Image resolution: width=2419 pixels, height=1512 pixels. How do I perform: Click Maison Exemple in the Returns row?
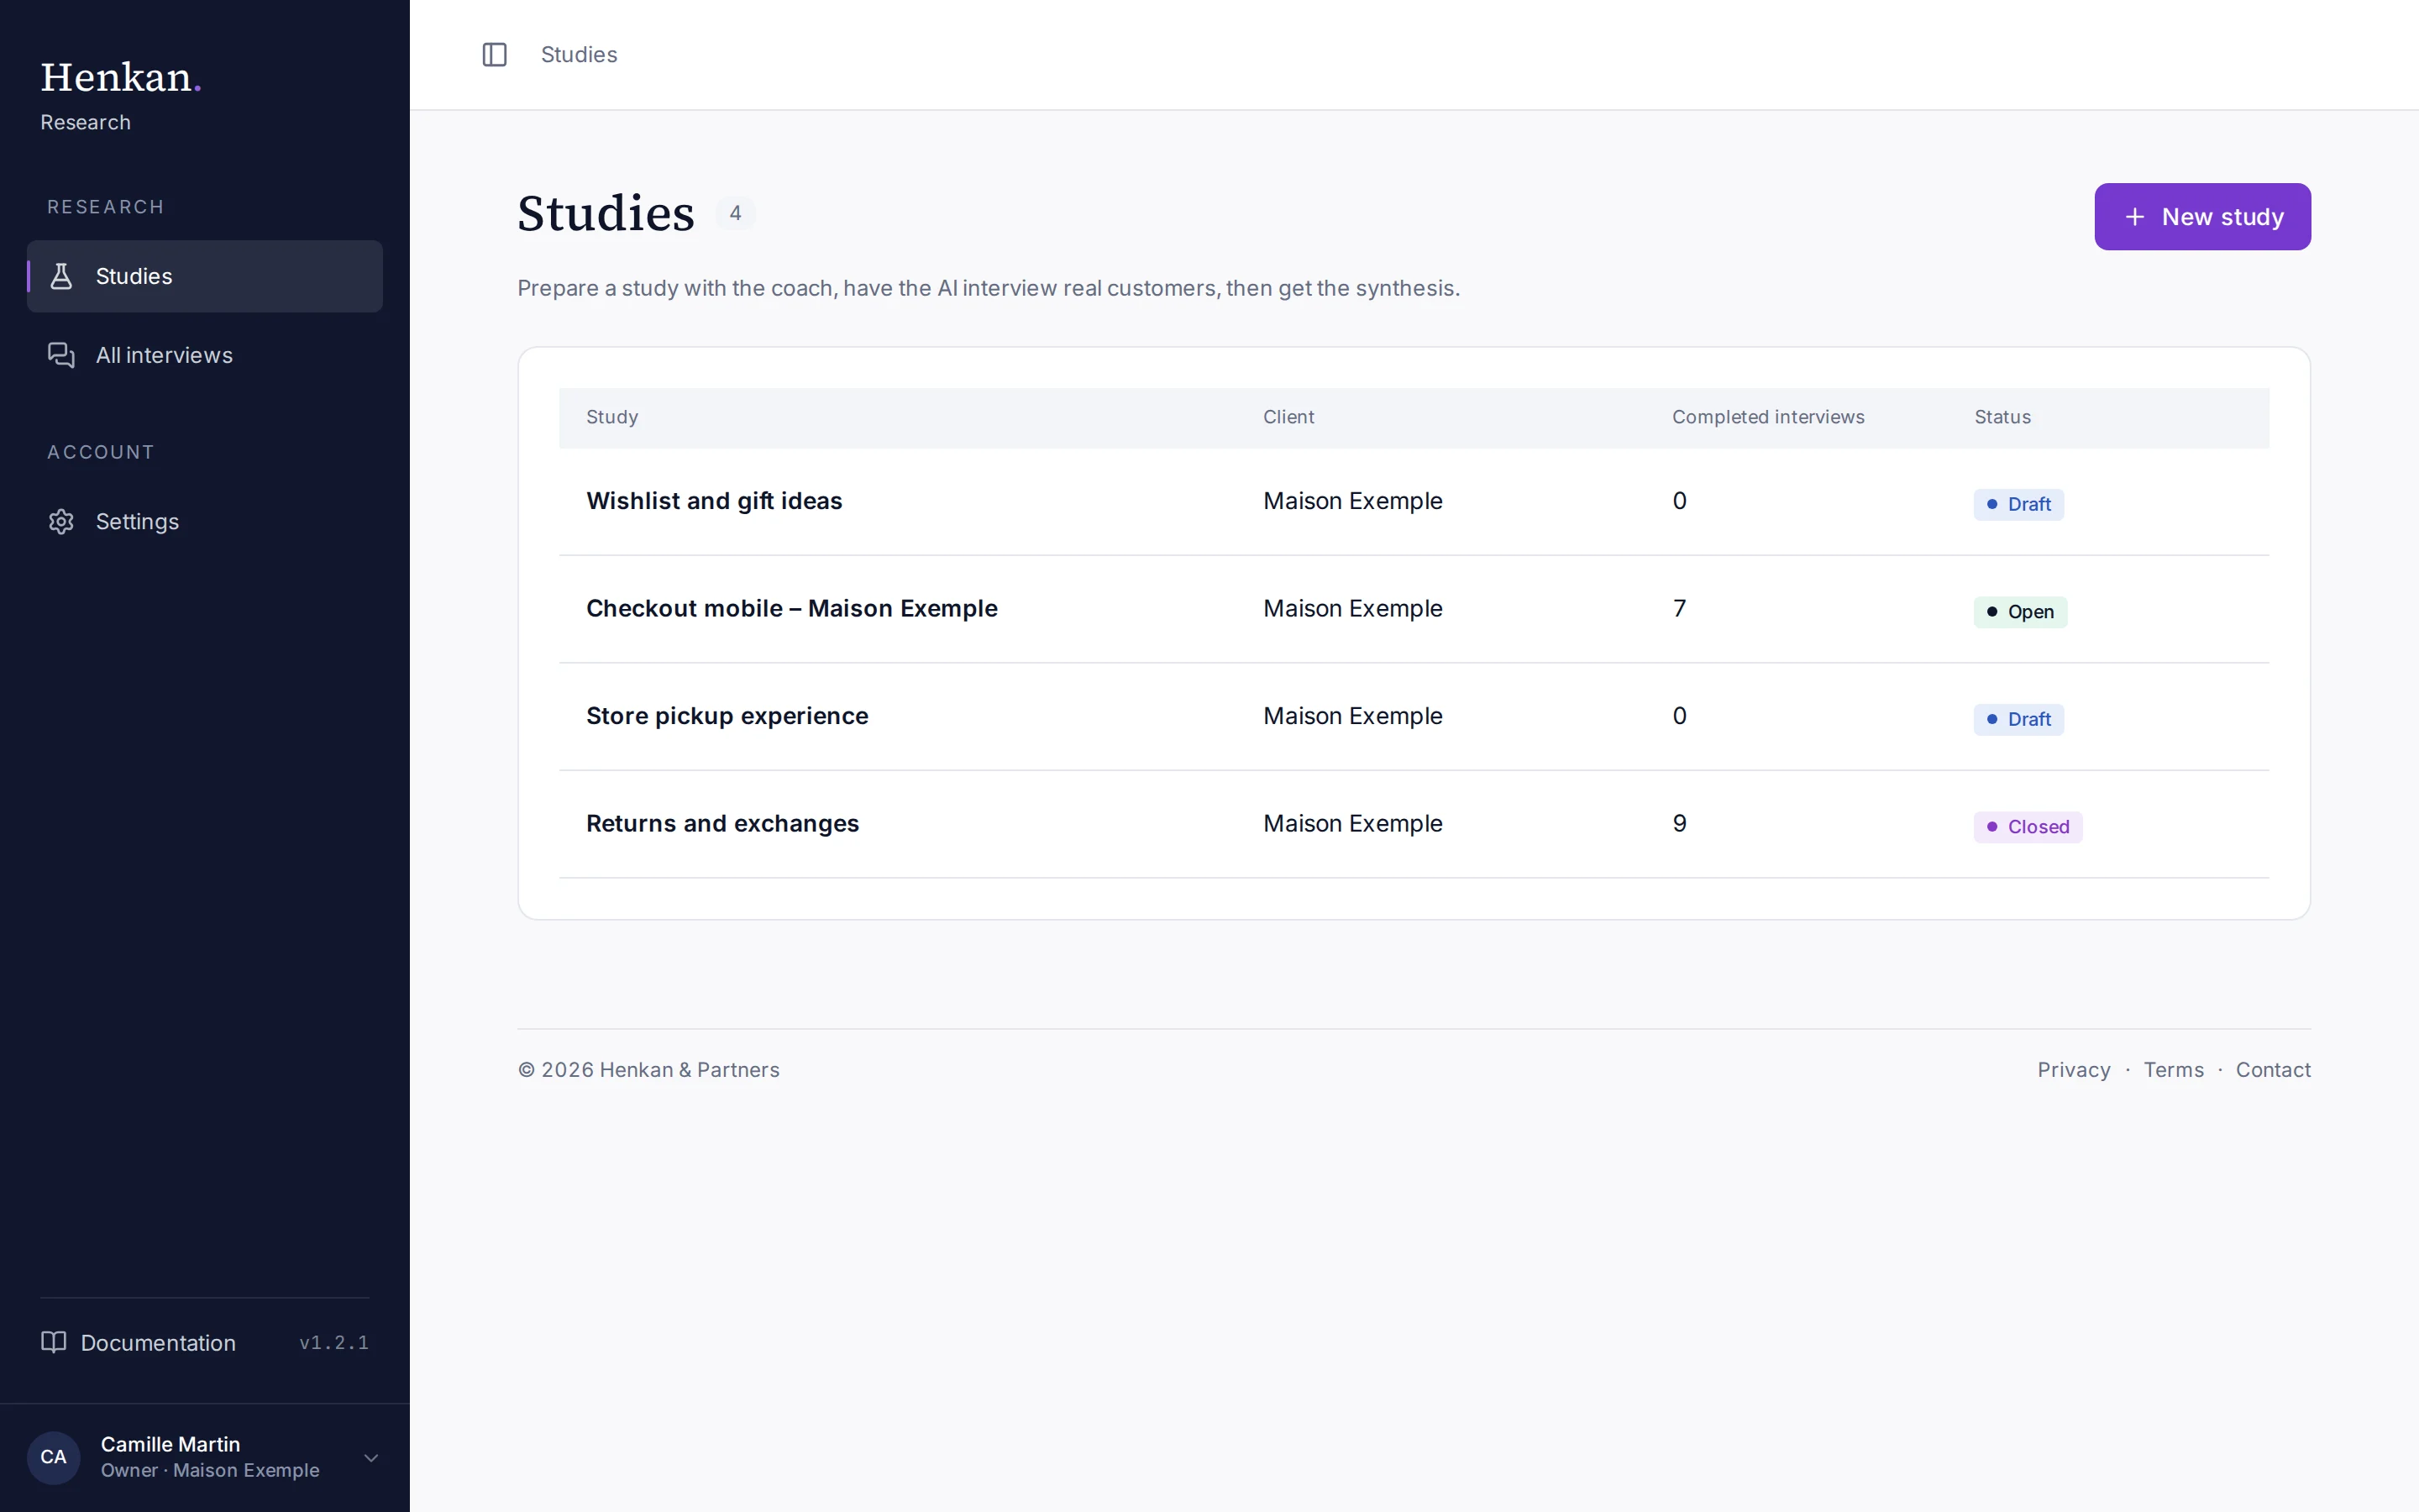(1352, 823)
